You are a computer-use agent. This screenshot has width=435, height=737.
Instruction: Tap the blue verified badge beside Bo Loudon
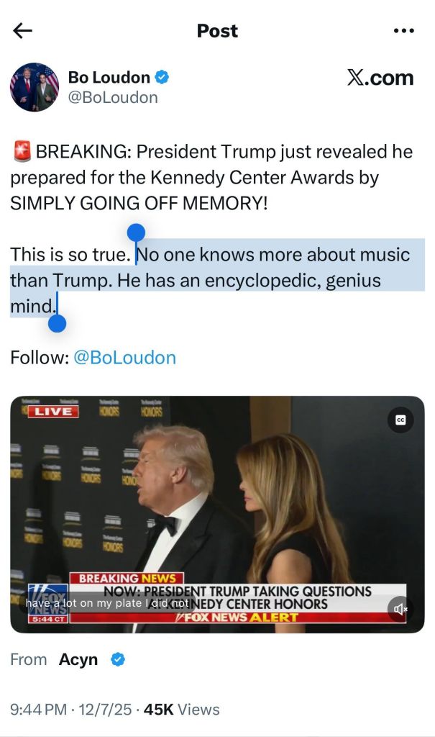click(x=162, y=77)
